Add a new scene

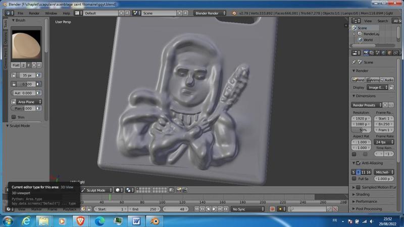179,13
